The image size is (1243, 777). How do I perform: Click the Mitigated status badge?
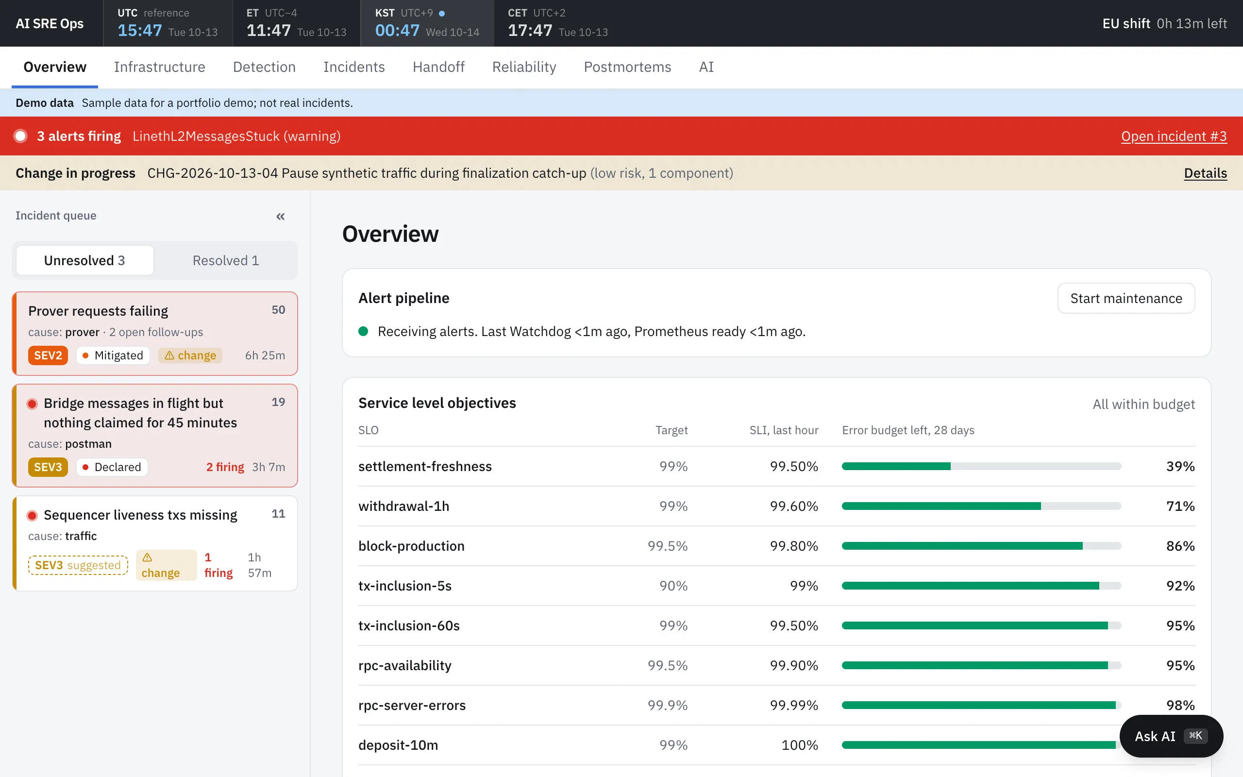click(113, 355)
